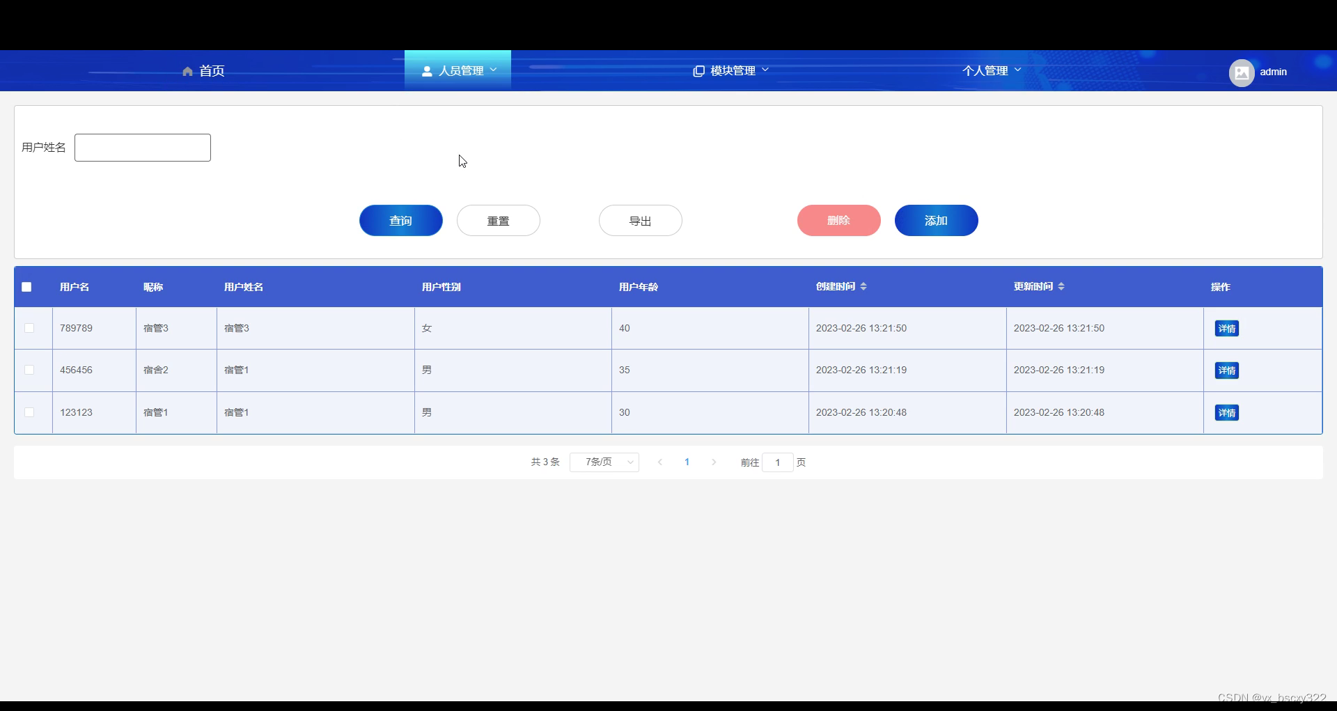Select page 1 in pagination

687,462
